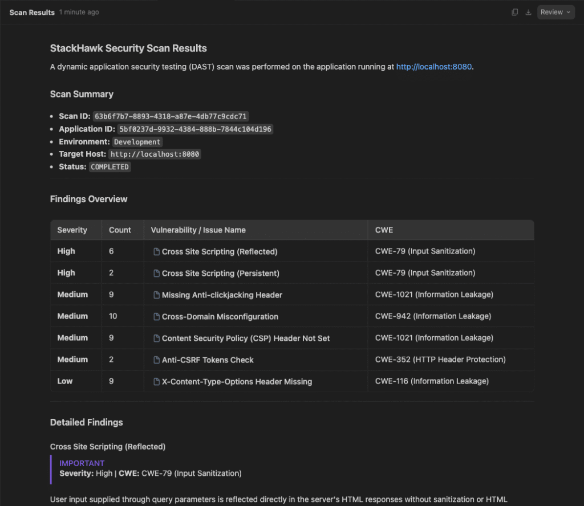The height and width of the screenshot is (506, 584).
Task: Click file icon beside Cross Site Scripting (Reflected)
Action: (157, 252)
